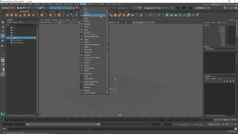
Task: Open the frame rate dropdown near range slider
Action: tap(214, 124)
